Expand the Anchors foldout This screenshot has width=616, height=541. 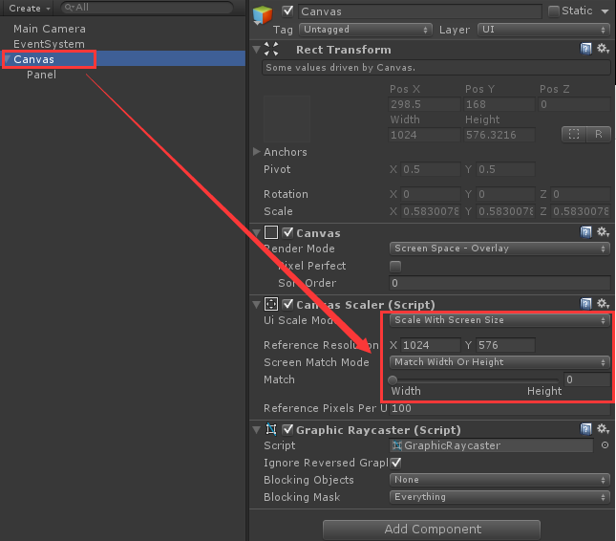tap(257, 152)
